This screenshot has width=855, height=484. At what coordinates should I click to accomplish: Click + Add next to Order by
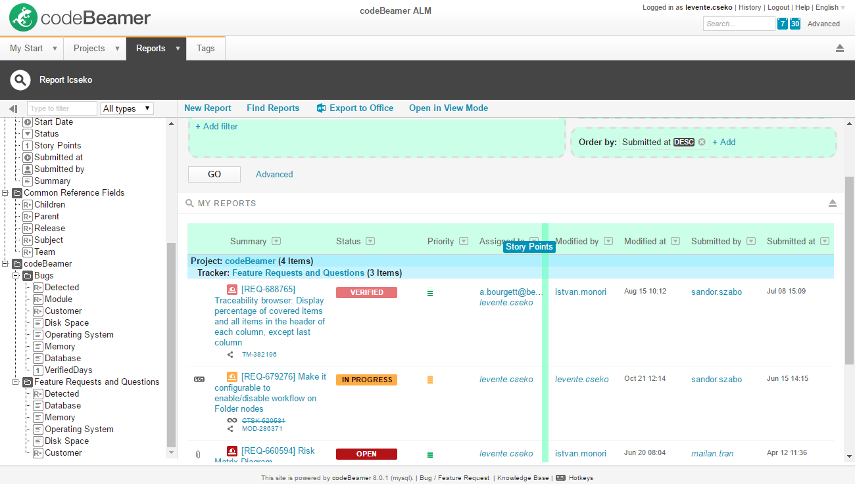click(x=724, y=142)
